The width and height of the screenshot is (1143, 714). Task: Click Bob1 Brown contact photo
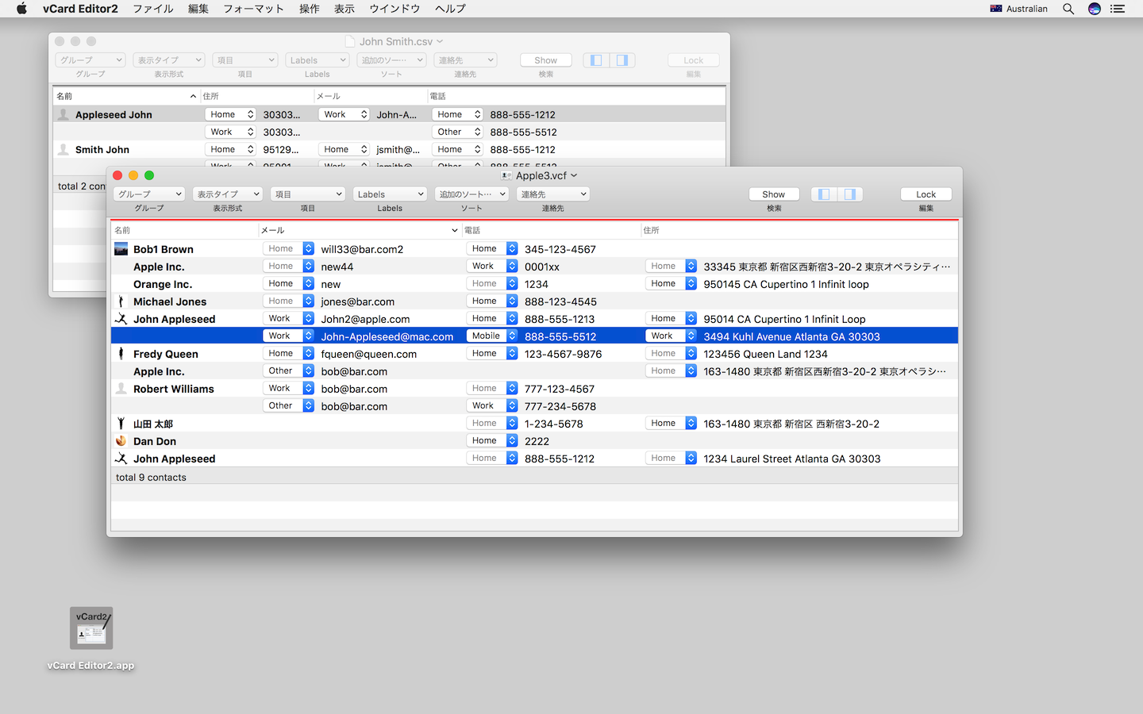pyautogui.click(x=121, y=249)
